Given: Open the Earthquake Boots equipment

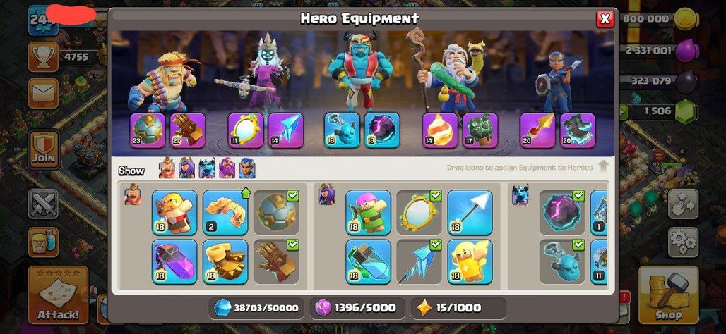Looking at the screenshot, I should [x=225, y=261].
